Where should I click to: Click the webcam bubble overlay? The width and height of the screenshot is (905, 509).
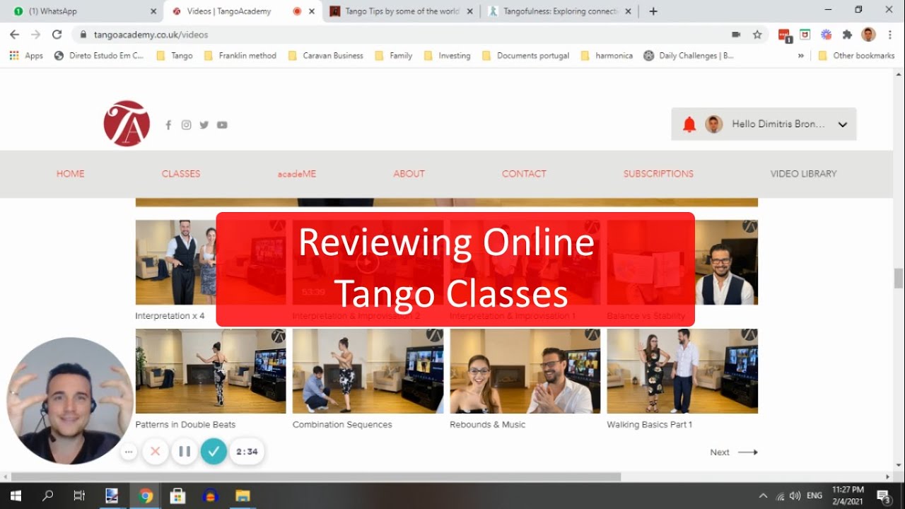[x=70, y=401]
